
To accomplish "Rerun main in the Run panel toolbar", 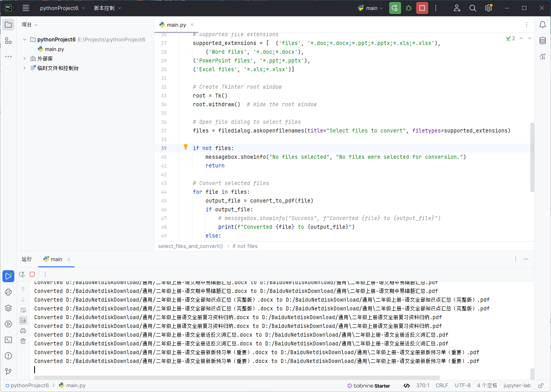I will [22, 274].
